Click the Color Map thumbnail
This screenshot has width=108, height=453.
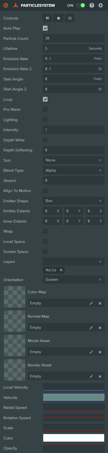click(x=15, y=297)
